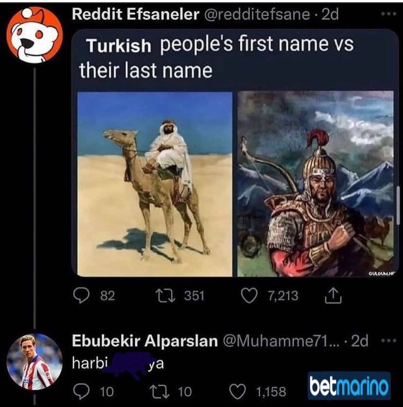403x407 pixels.
Task: Open the @redditefsane handle link
Action: (257, 15)
